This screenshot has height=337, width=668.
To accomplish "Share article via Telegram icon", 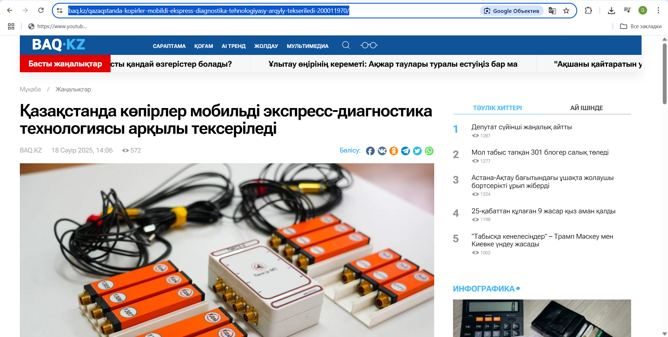I will pos(406,151).
